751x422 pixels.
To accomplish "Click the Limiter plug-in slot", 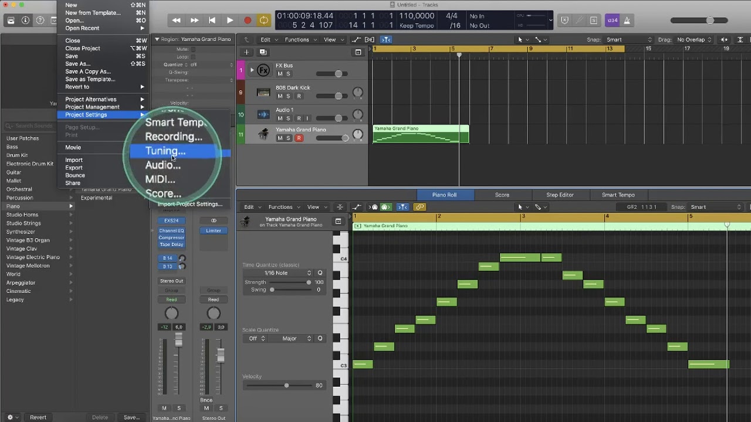I will [x=214, y=230].
